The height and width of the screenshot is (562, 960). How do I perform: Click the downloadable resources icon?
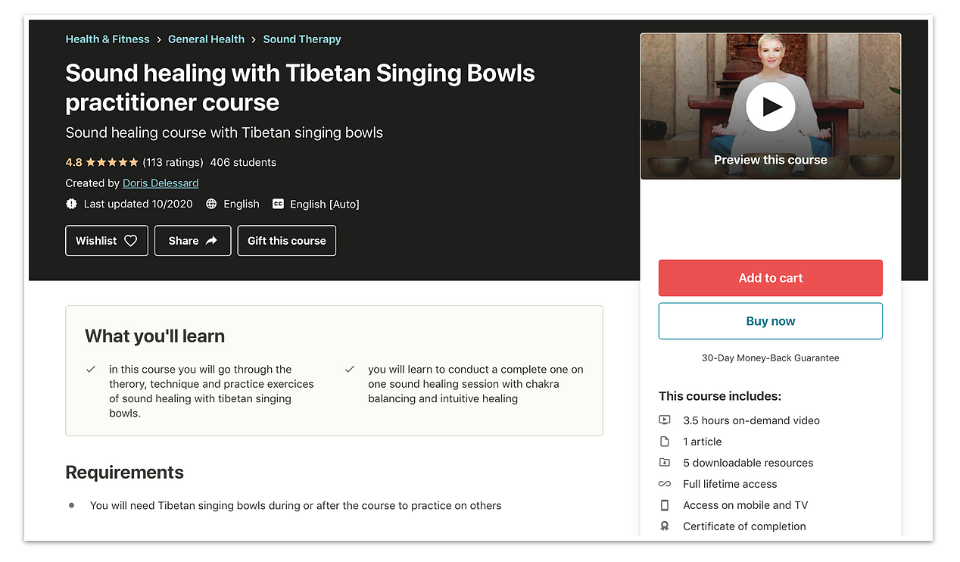point(665,463)
